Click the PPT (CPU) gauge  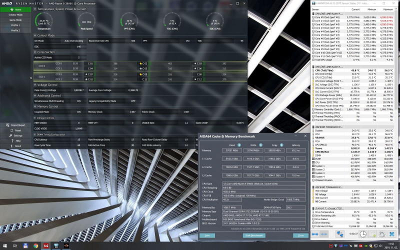click(x=129, y=21)
